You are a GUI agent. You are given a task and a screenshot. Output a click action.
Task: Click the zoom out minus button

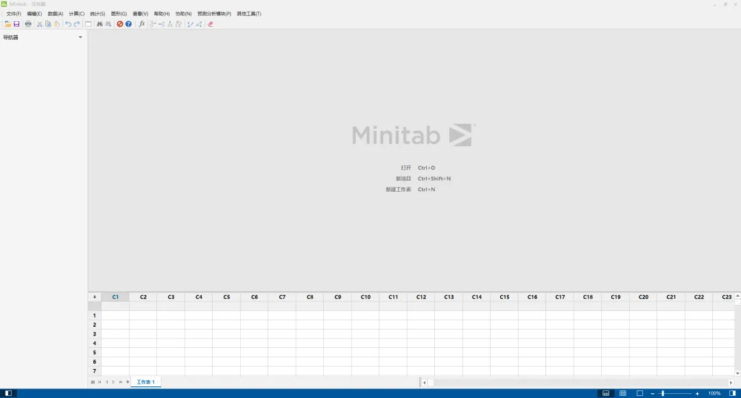click(x=652, y=393)
